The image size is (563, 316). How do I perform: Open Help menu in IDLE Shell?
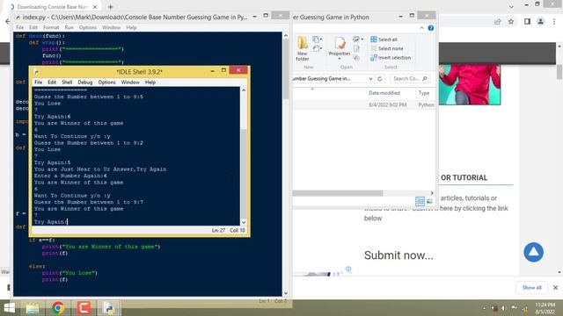[150, 82]
